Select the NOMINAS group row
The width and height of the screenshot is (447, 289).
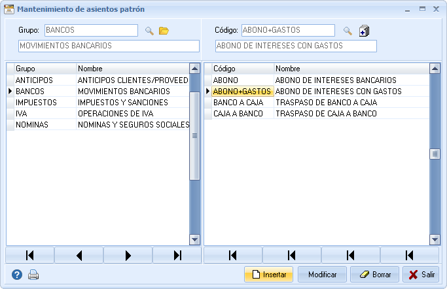(x=98, y=125)
